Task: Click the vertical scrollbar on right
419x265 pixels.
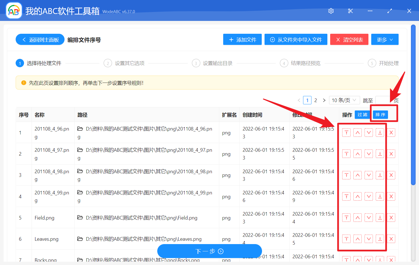Action: pos(413,105)
